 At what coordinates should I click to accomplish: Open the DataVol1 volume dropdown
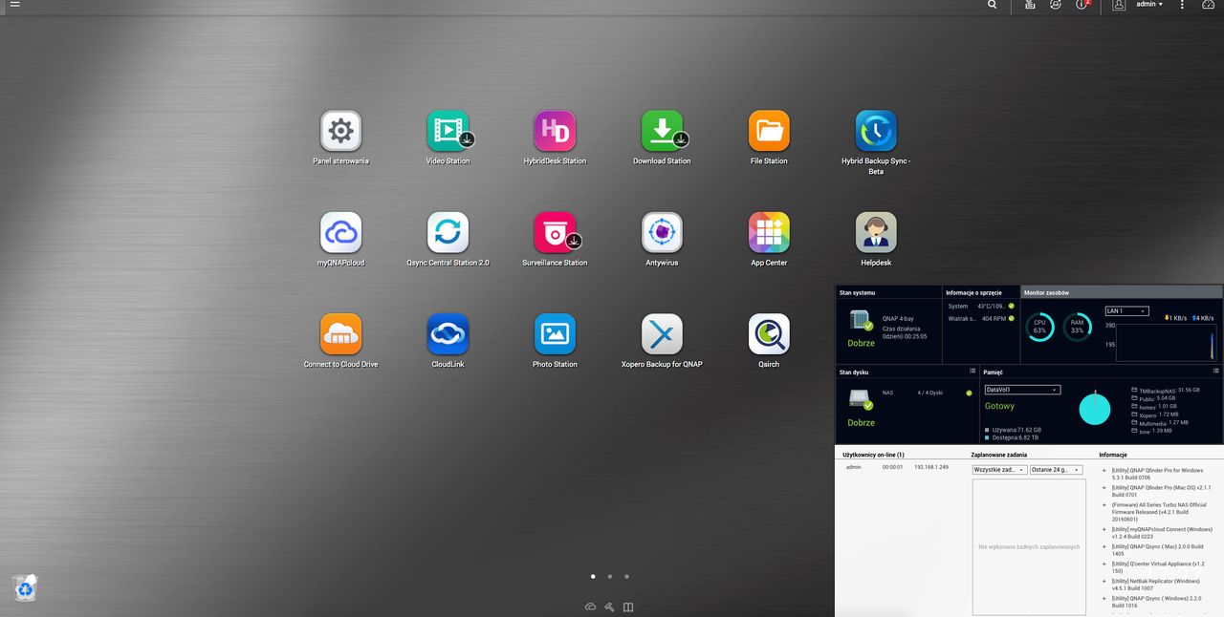click(1022, 390)
